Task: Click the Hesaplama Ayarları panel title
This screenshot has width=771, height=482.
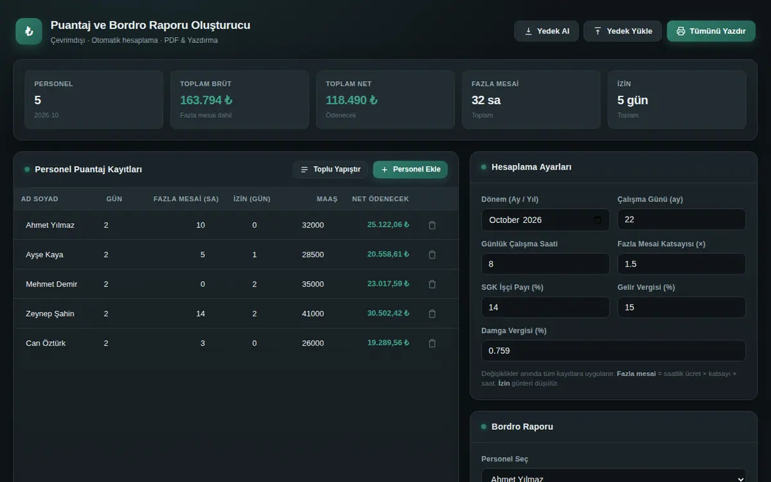Action: point(531,167)
